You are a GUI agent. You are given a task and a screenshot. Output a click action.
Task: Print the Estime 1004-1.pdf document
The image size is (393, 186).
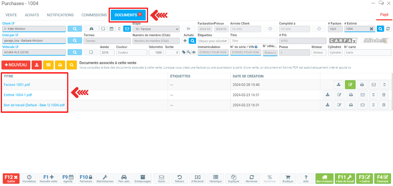click(x=351, y=95)
